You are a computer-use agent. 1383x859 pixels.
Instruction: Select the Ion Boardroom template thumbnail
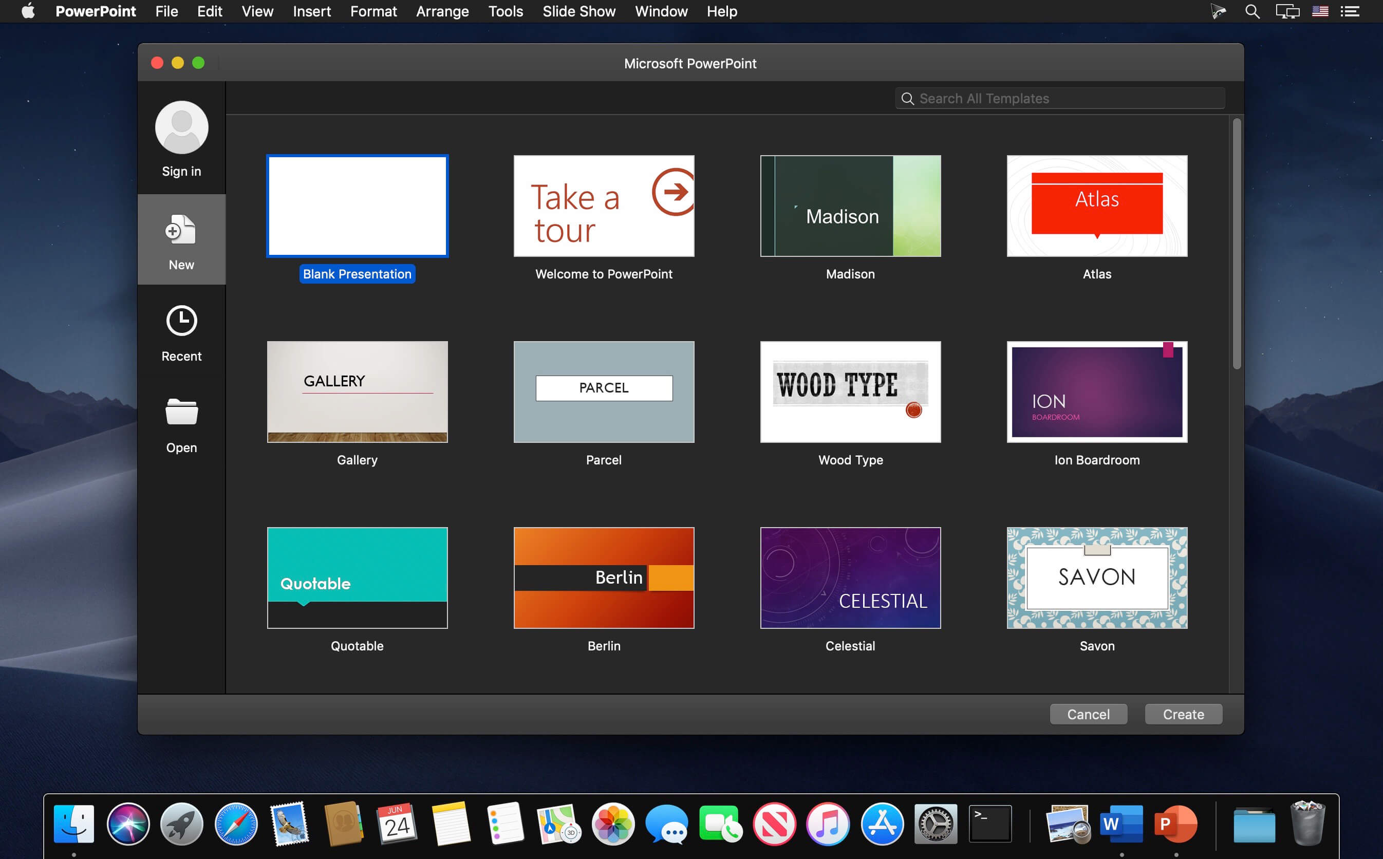click(1096, 392)
